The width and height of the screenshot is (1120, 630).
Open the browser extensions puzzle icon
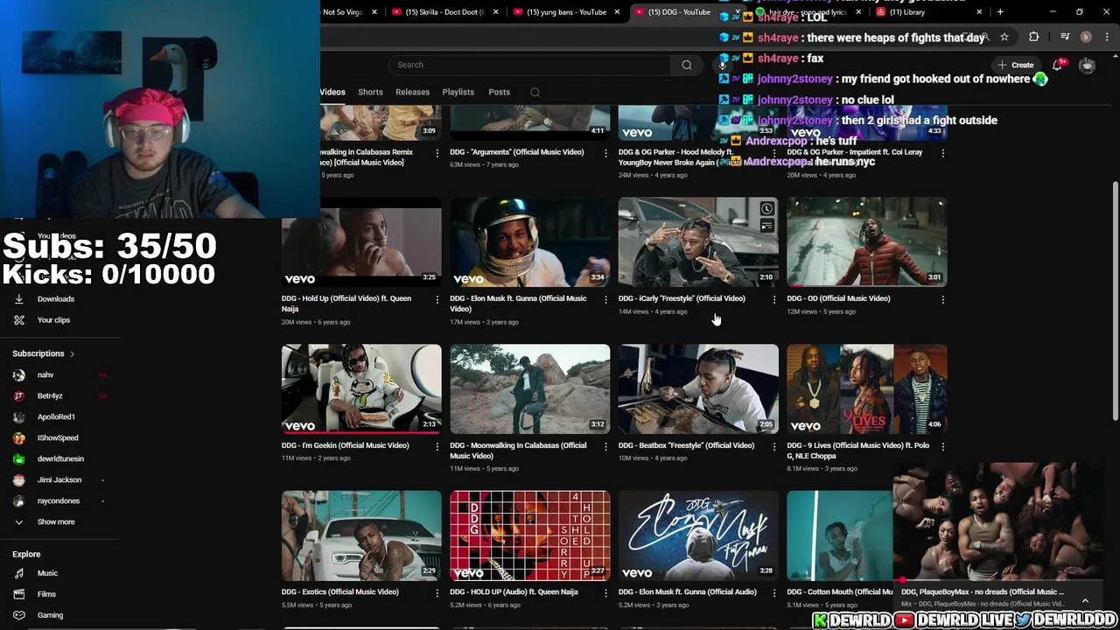1034,37
